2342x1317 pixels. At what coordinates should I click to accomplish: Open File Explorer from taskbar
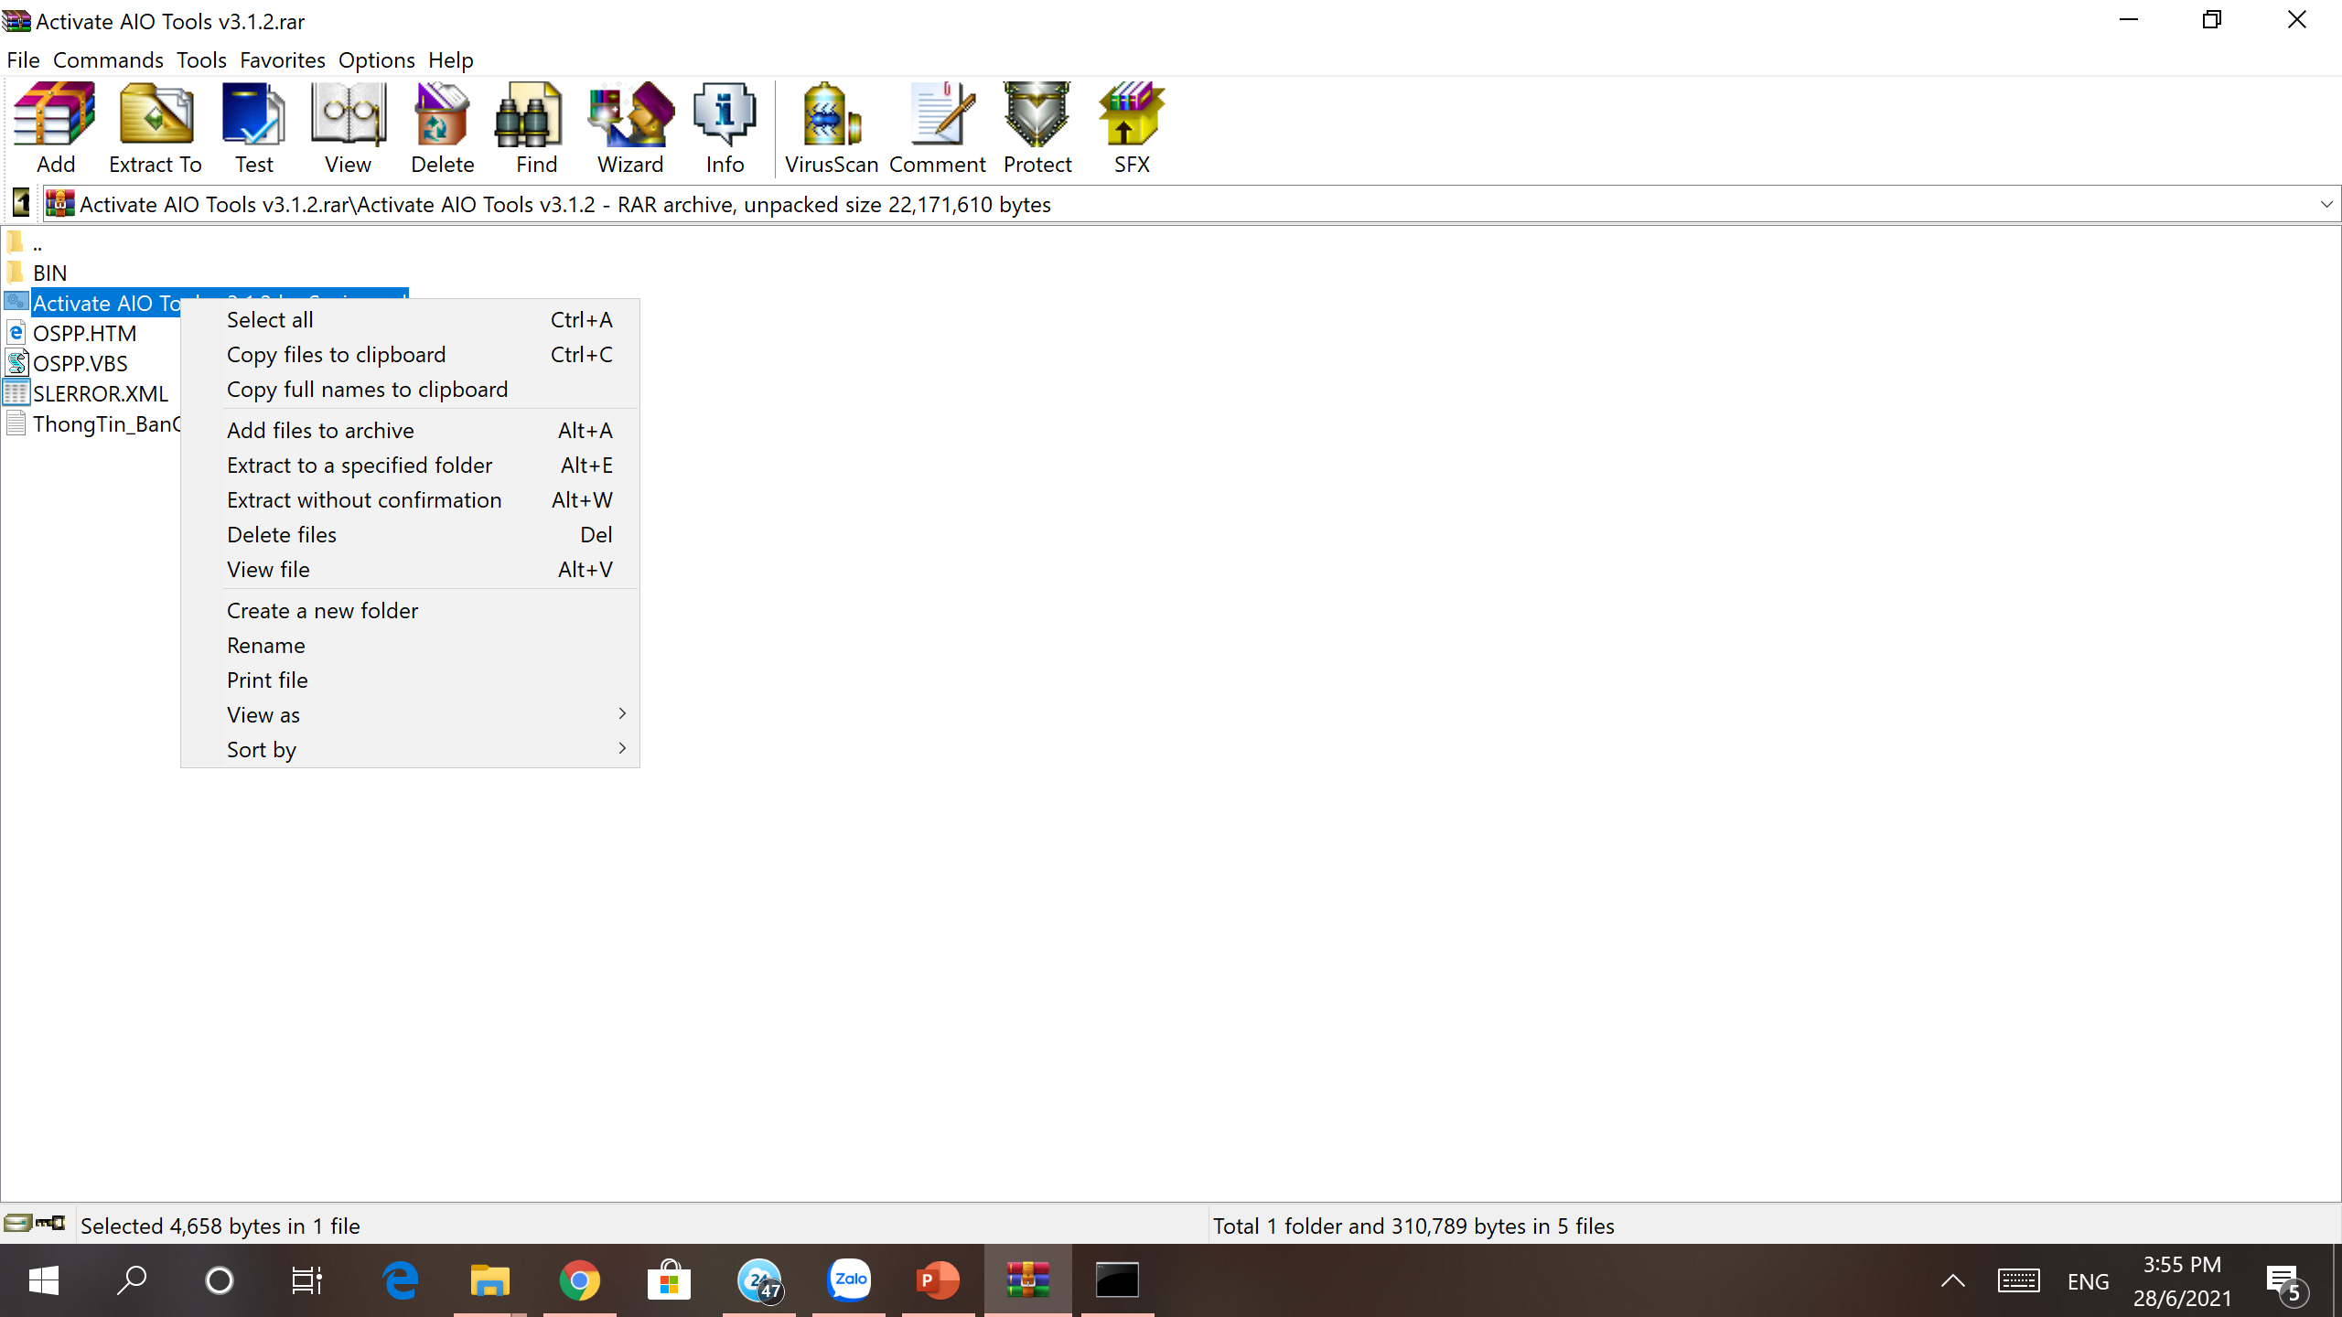click(x=490, y=1280)
